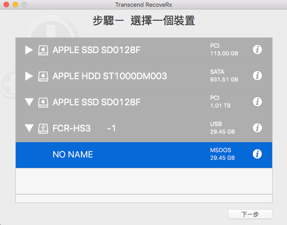Select the APPLE SSD SD0128F name in the 113.00 GB row
The width and height of the screenshot is (287, 225).
click(96, 50)
